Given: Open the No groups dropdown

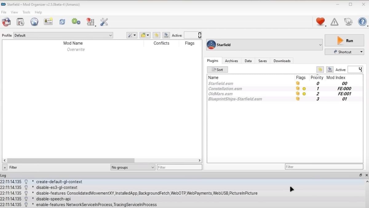Looking at the screenshot, I should coord(133,167).
